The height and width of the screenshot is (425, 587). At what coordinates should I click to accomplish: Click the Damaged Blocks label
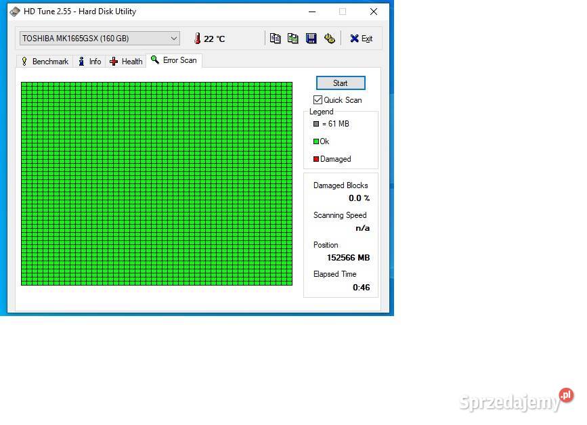(341, 185)
